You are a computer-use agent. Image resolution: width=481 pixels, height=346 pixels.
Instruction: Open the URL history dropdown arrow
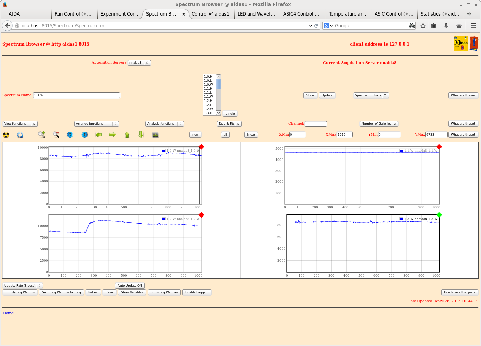[311, 26]
